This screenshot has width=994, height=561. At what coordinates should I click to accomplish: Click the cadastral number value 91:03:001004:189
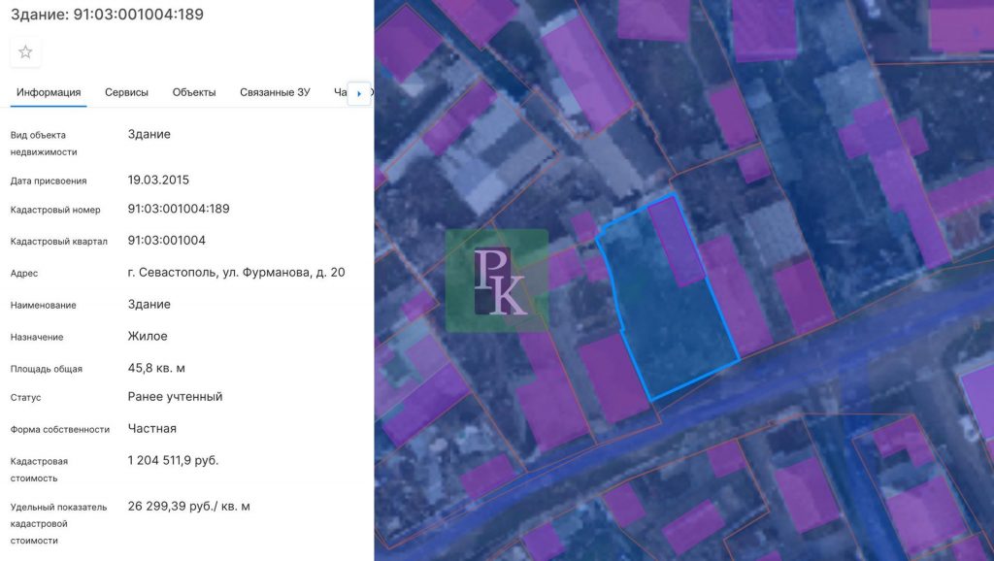point(179,209)
